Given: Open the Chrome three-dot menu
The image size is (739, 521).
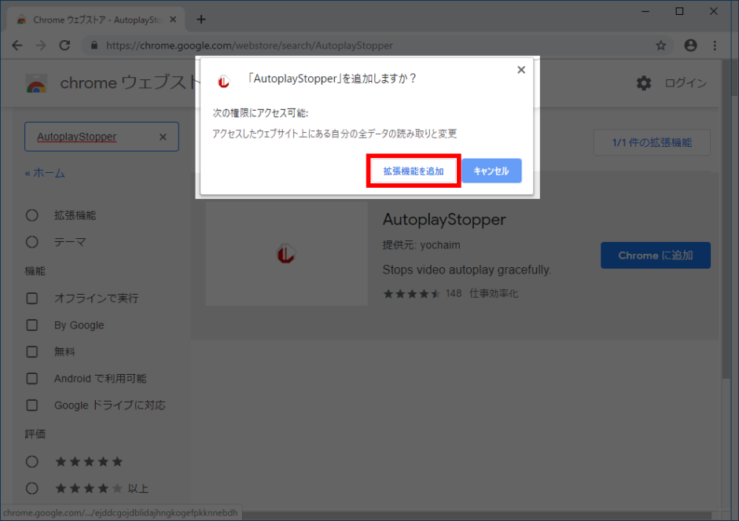Looking at the screenshot, I should (x=715, y=46).
